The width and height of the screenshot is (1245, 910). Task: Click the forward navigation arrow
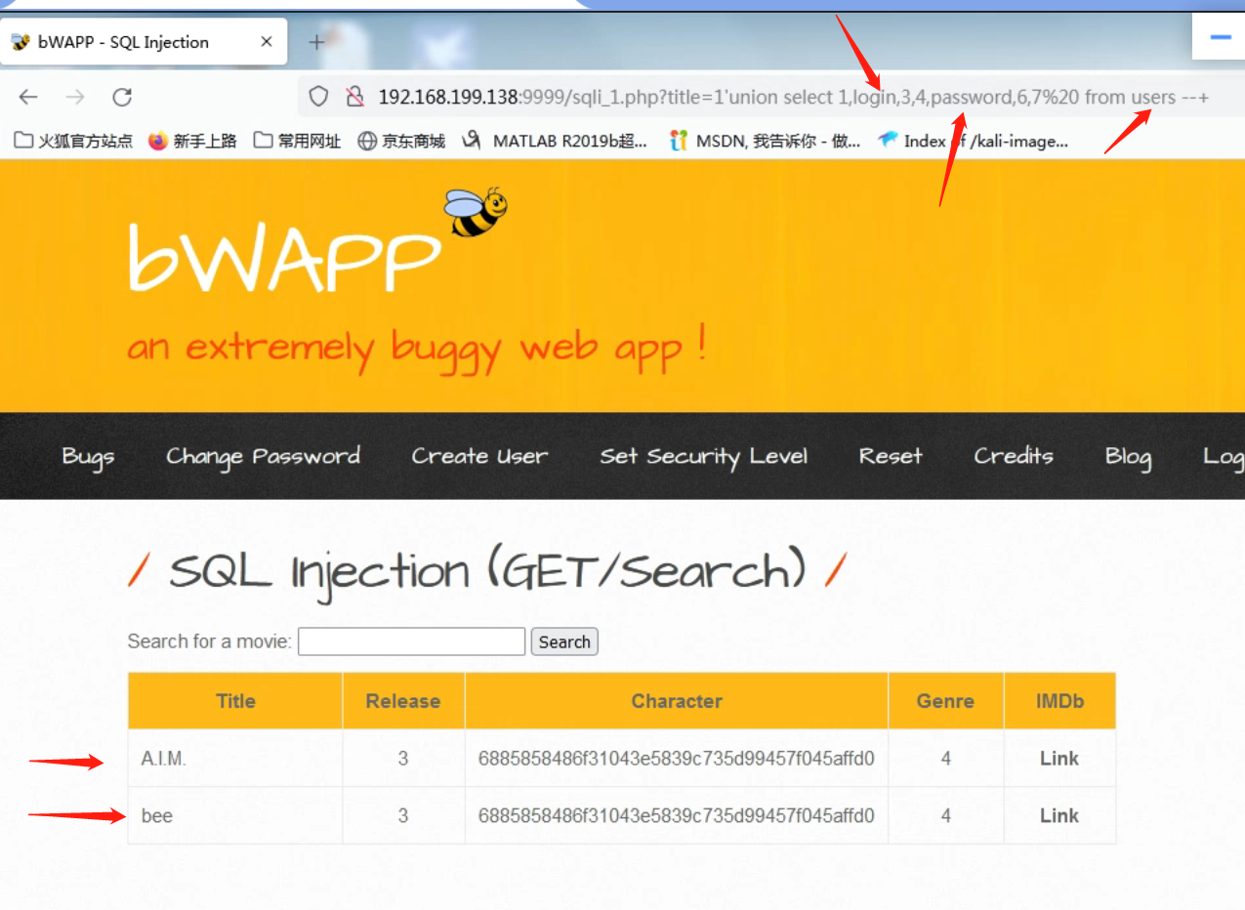pyautogui.click(x=75, y=96)
